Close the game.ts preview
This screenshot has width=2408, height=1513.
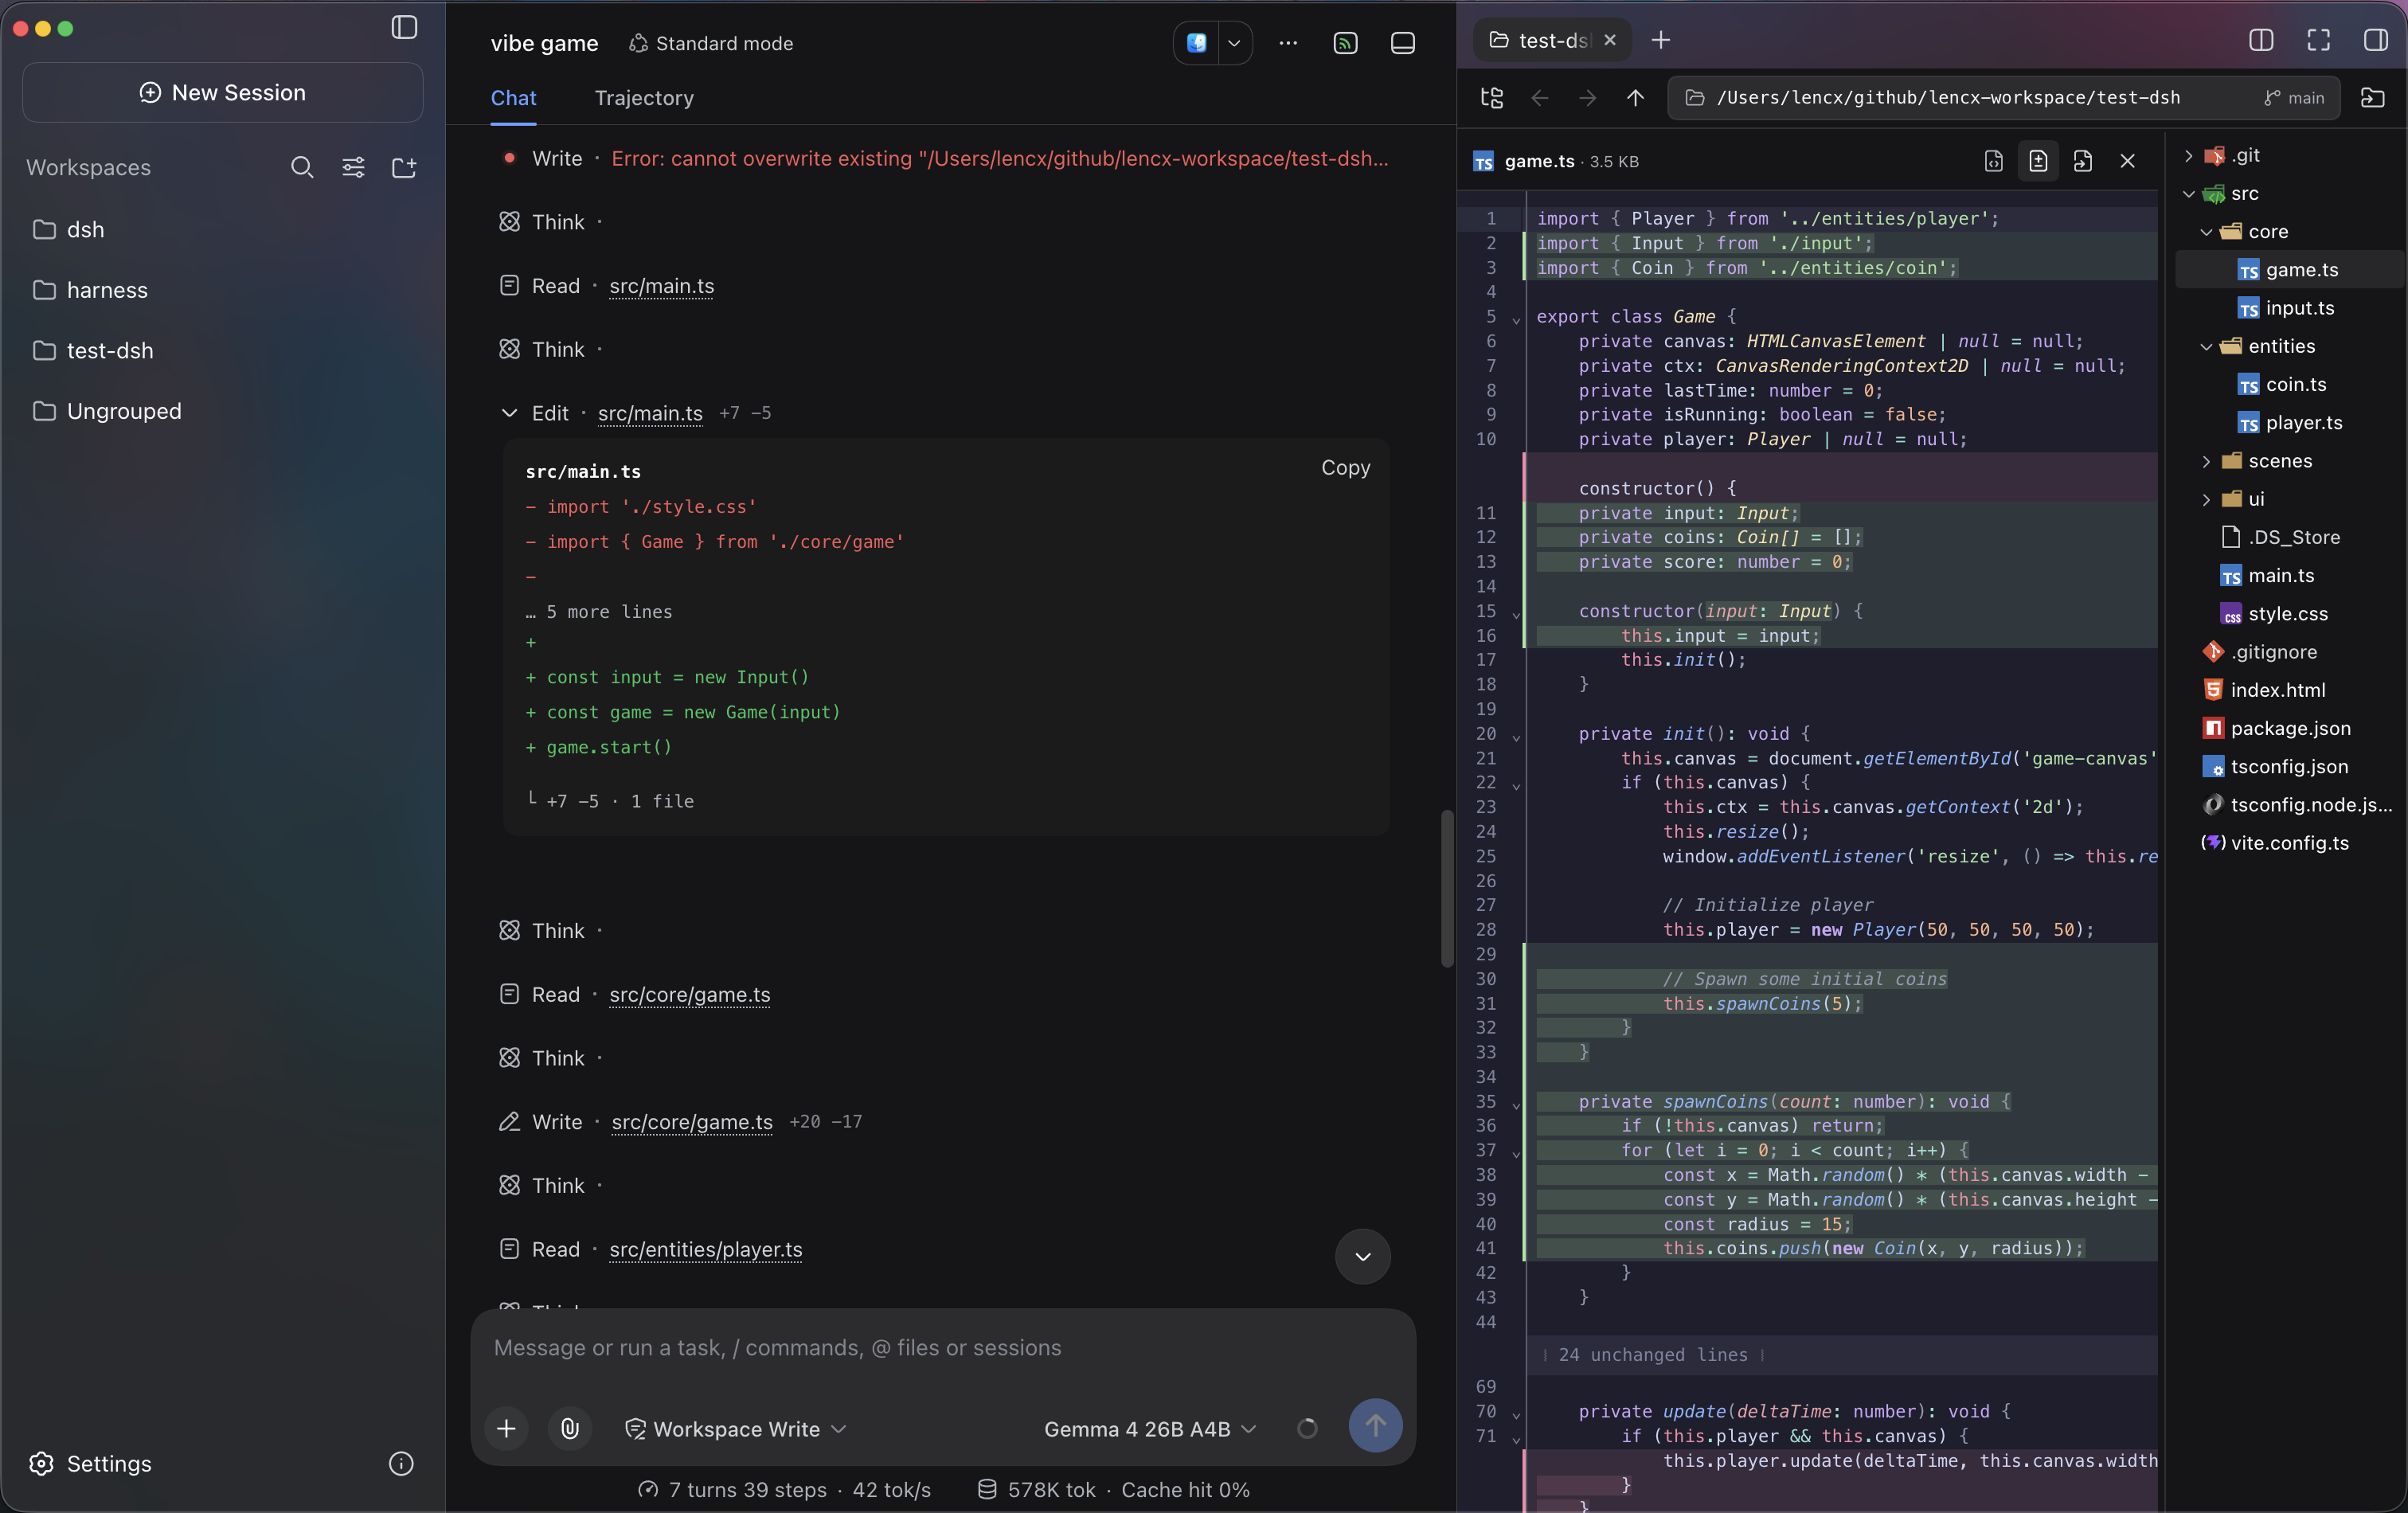pos(2128,161)
